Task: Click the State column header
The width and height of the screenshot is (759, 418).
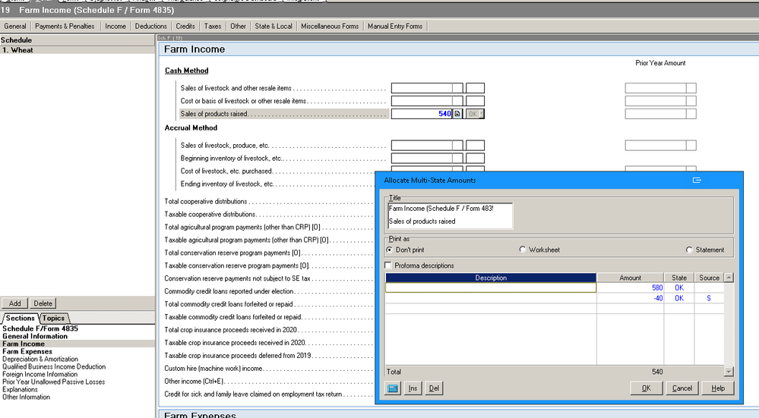Action: click(679, 278)
